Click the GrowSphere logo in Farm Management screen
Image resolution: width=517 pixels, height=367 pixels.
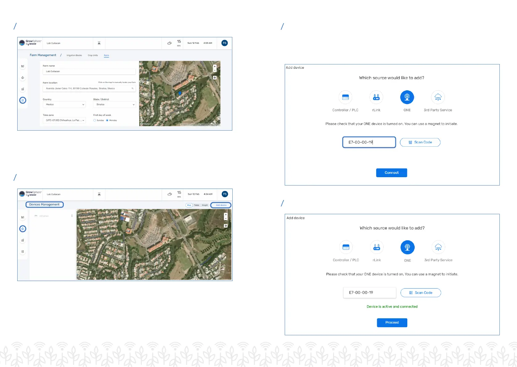tap(30, 43)
